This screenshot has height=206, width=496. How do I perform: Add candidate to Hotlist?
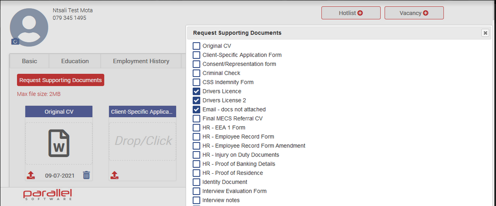[x=351, y=13]
